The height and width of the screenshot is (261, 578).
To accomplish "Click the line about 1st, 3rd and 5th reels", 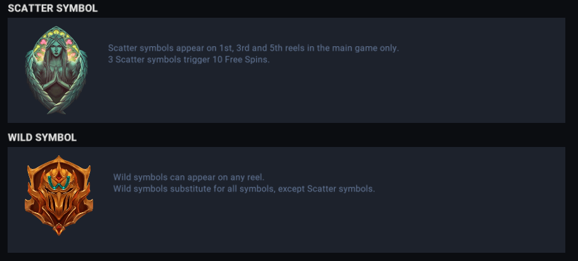I will 253,48.
